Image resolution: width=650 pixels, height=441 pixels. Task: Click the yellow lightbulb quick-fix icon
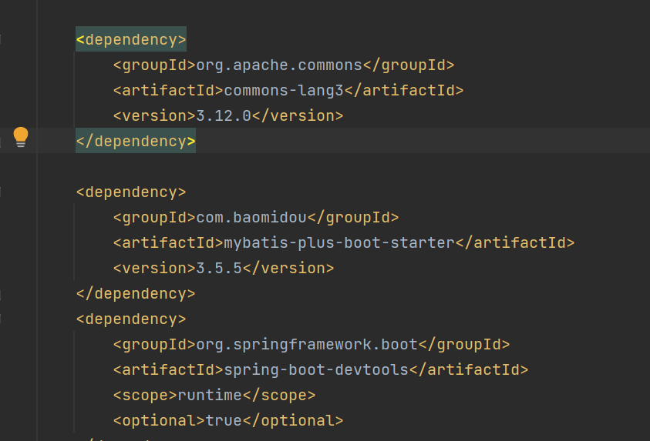(x=21, y=137)
